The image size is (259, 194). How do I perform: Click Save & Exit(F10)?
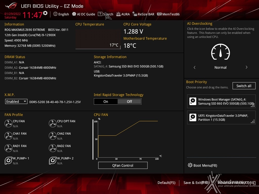pyautogui.click(x=196, y=183)
